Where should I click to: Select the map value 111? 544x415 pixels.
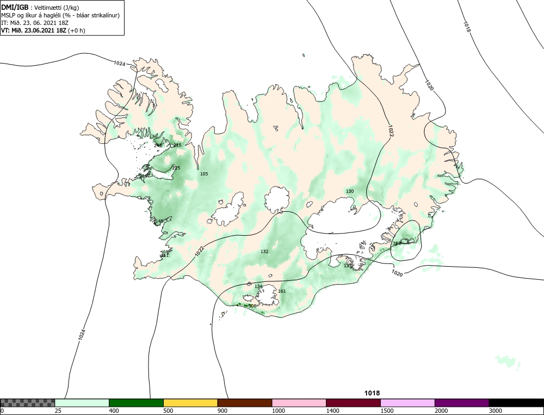(165, 256)
